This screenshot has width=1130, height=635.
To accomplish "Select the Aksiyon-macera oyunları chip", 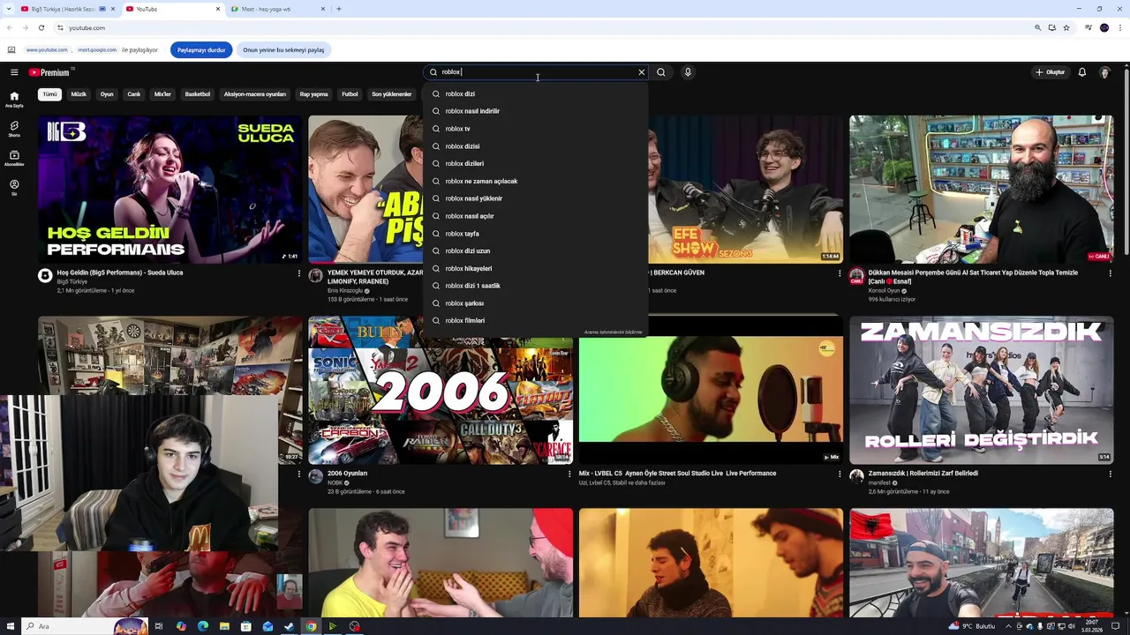I will [255, 94].
